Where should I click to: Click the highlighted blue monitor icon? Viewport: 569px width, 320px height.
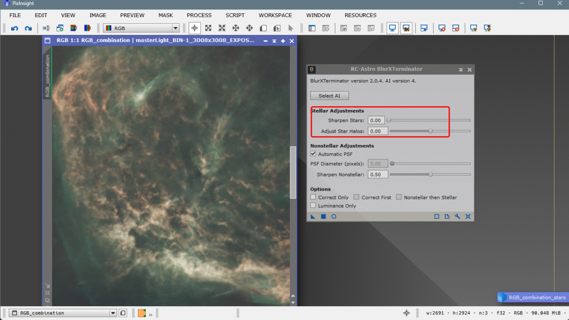pyautogui.click(x=392, y=28)
